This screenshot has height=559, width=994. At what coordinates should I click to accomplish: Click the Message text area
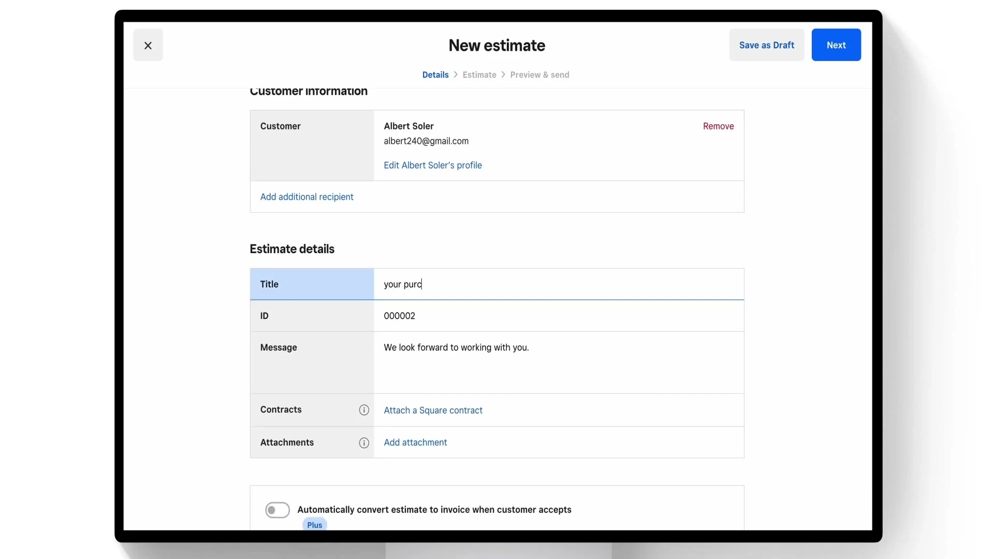click(x=558, y=362)
